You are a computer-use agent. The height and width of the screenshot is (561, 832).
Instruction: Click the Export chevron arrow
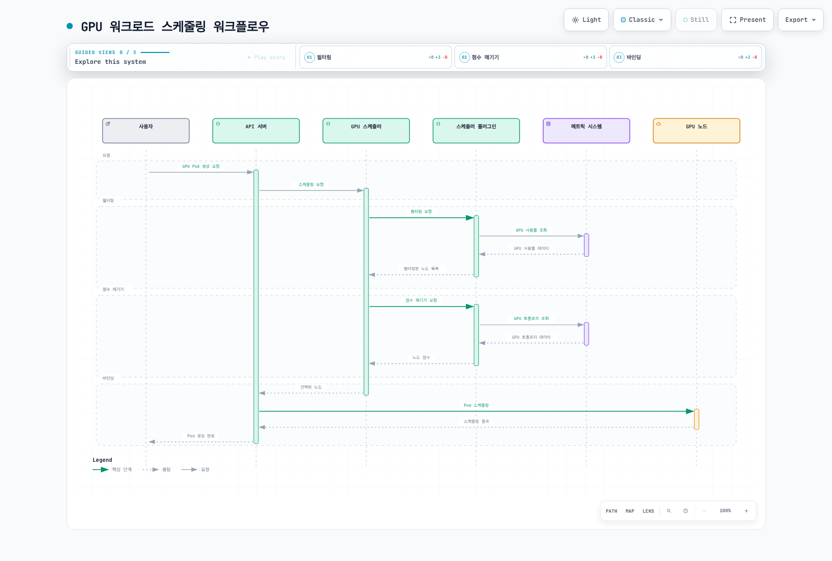point(814,20)
